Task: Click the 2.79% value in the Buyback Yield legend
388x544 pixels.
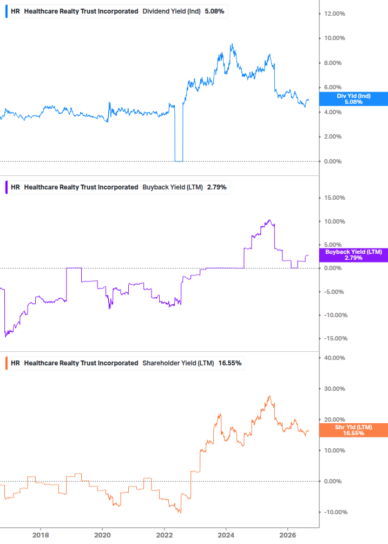Action: pyautogui.click(x=216, y=187)
